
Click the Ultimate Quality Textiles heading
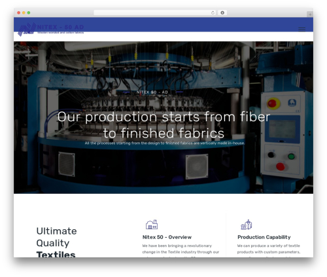[56, 242]
